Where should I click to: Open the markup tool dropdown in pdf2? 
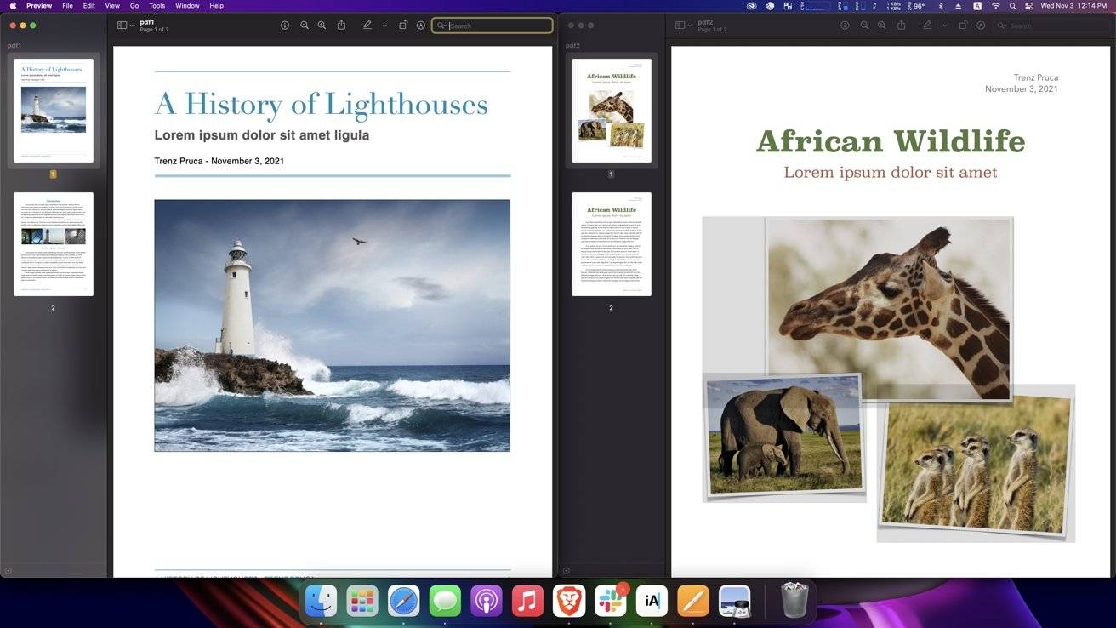point(944,25)
